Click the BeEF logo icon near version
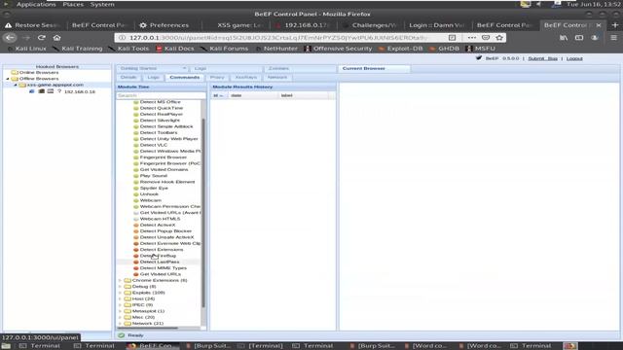Viewport: 623px width, 350px height. 479,58
